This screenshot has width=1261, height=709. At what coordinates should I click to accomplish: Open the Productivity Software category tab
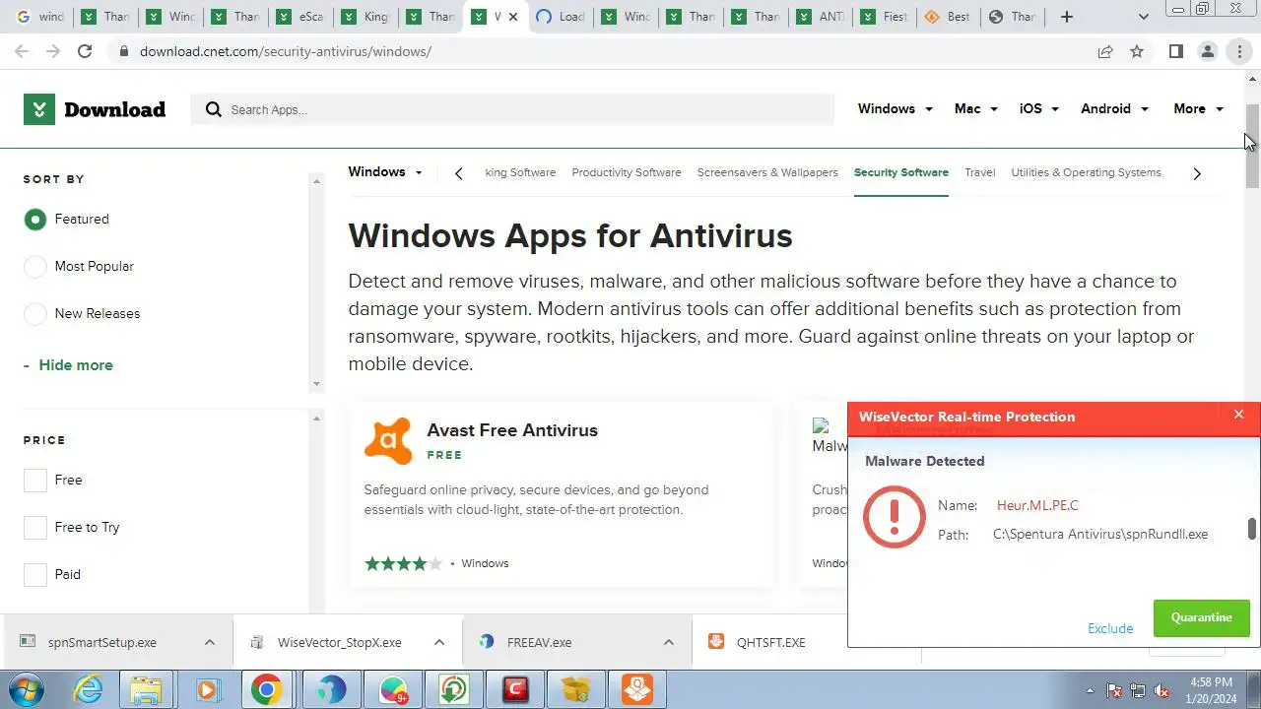[x=627, y=172]
